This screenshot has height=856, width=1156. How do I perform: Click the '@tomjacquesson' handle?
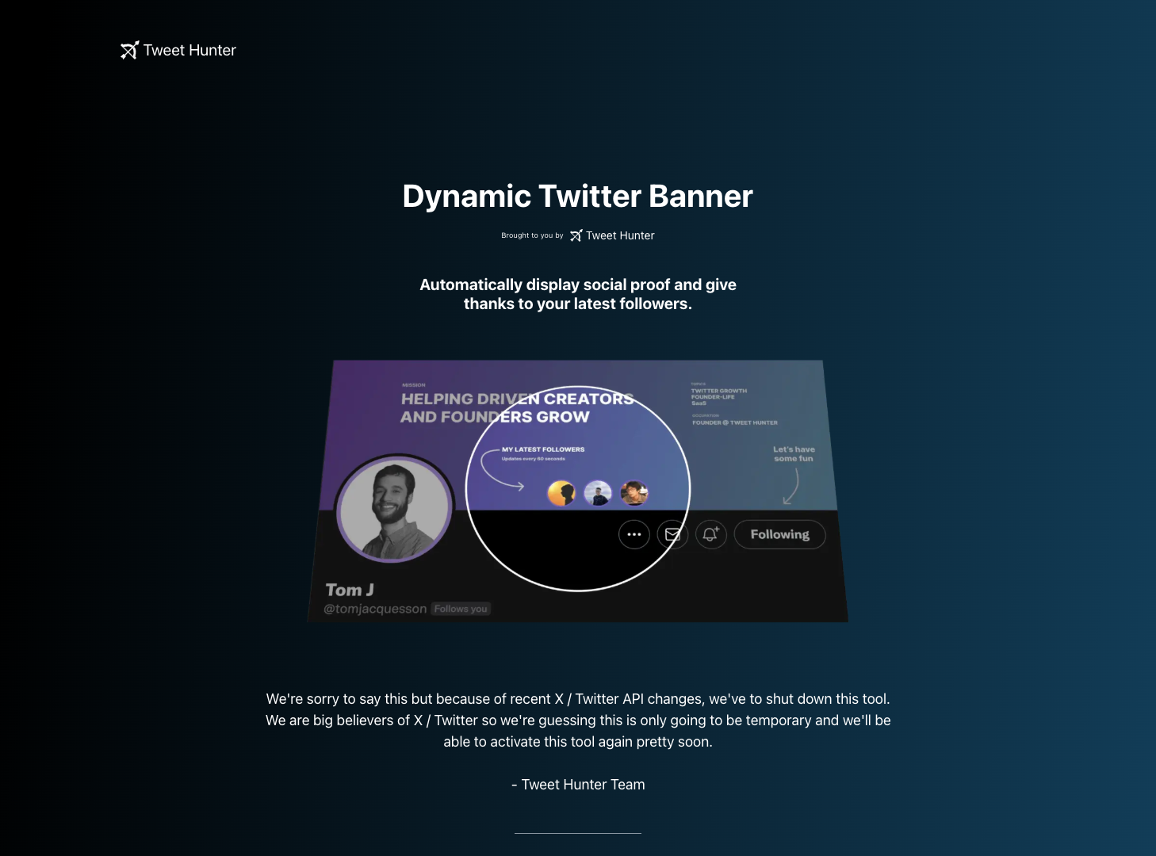click(x=373, y=608)
